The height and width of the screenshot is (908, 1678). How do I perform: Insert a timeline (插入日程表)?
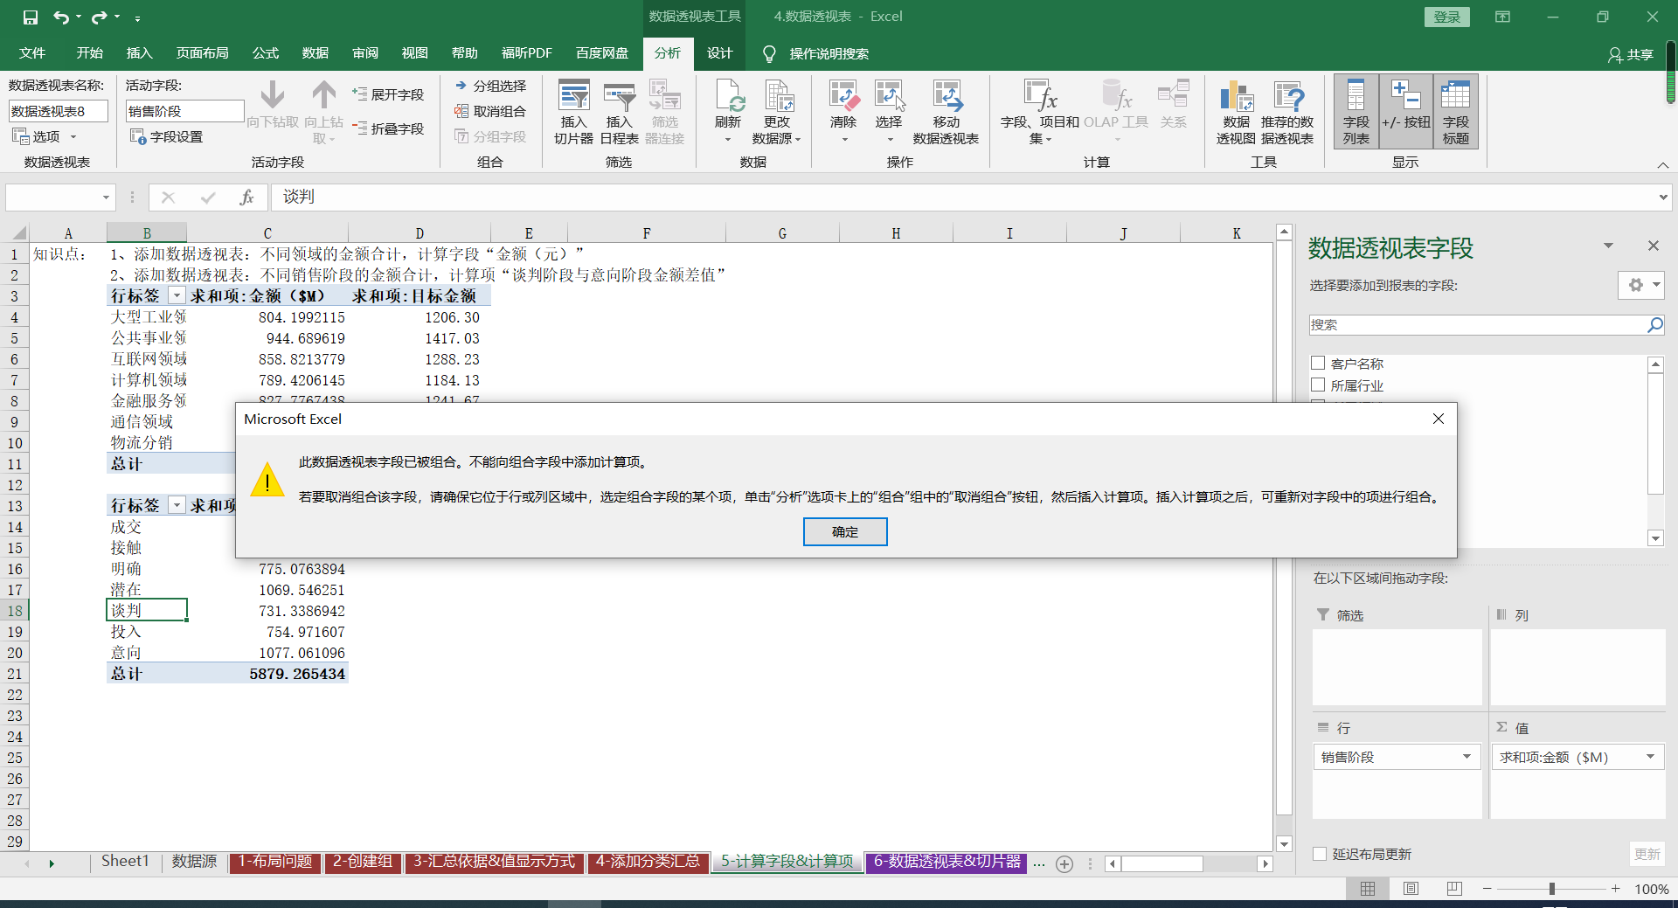tap(619, 113)
